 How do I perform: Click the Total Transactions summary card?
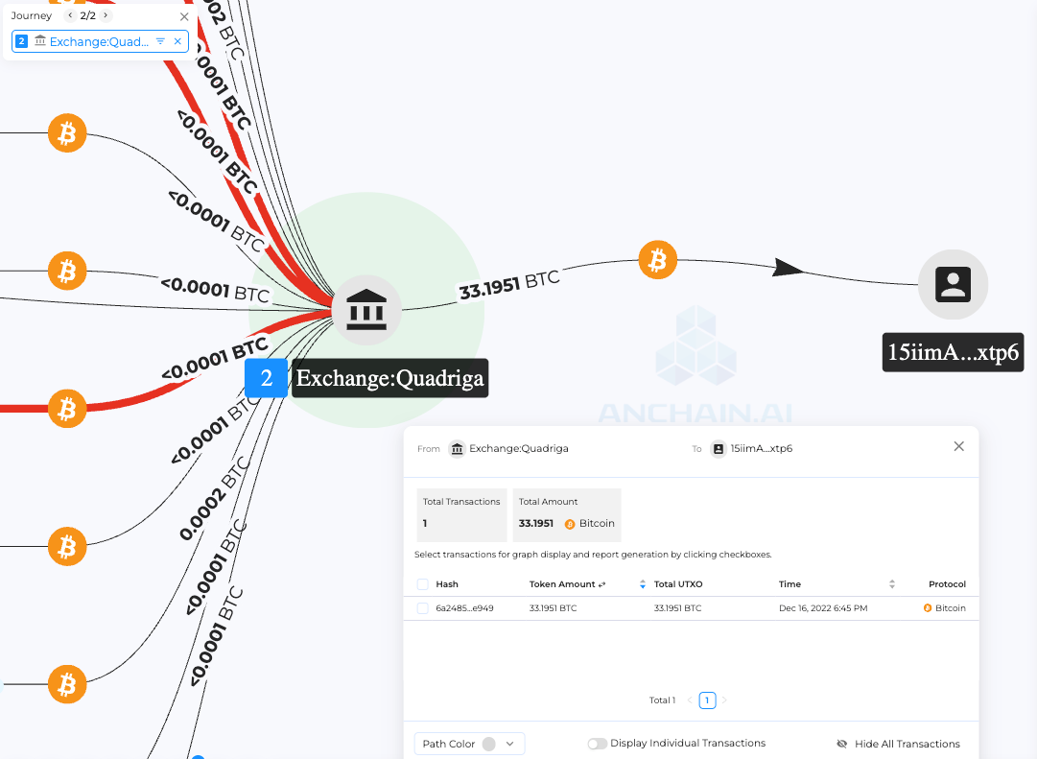tap(461, 515)
